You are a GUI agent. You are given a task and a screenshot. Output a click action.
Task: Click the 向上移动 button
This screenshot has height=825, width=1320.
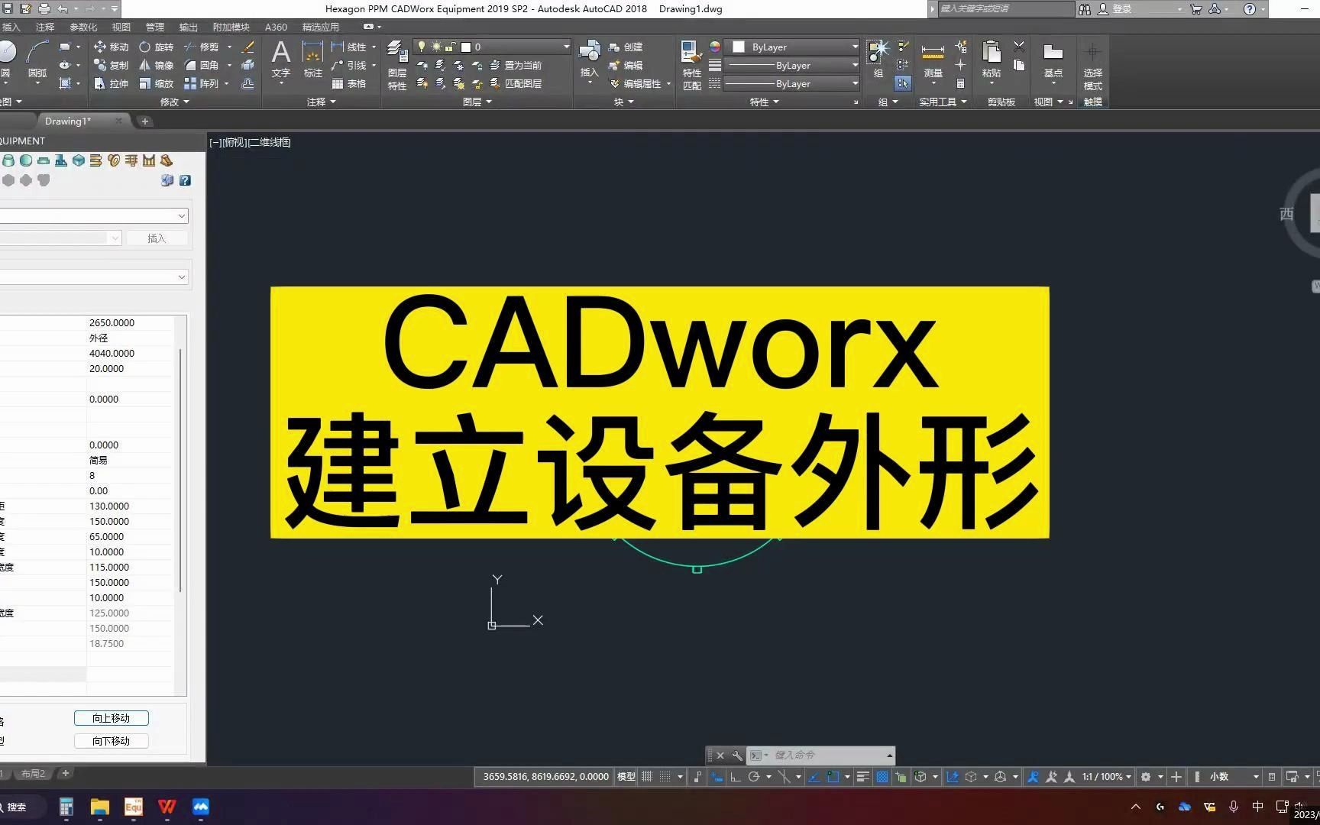(111, 718)
